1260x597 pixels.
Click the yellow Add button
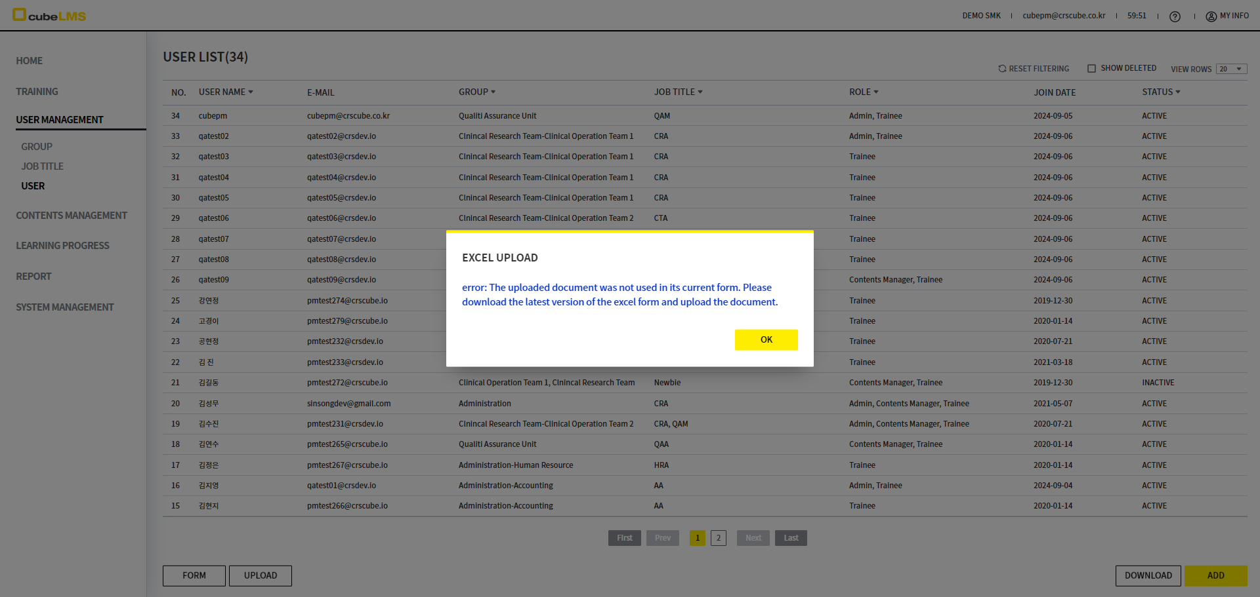pyautogui.click(x=1215, y=575)
